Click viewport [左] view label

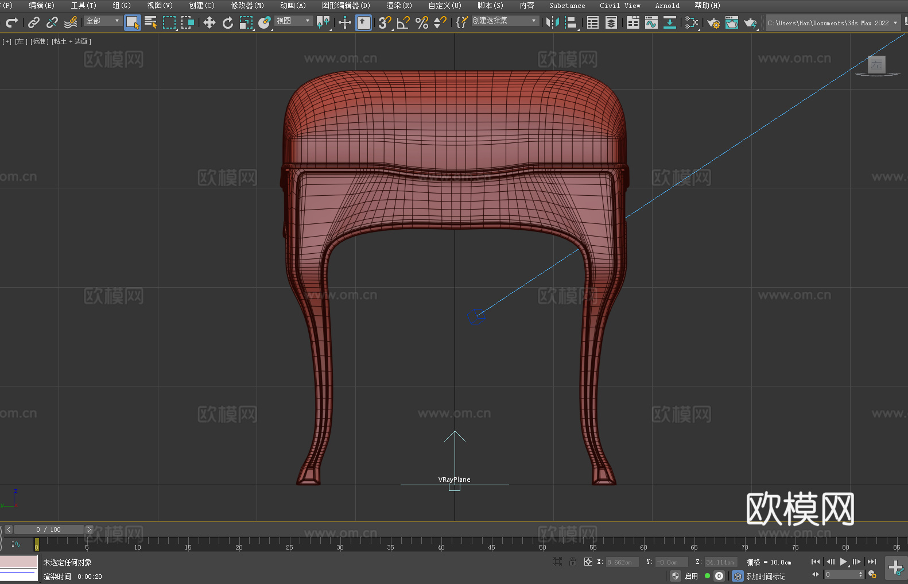(x=21, y=41)
